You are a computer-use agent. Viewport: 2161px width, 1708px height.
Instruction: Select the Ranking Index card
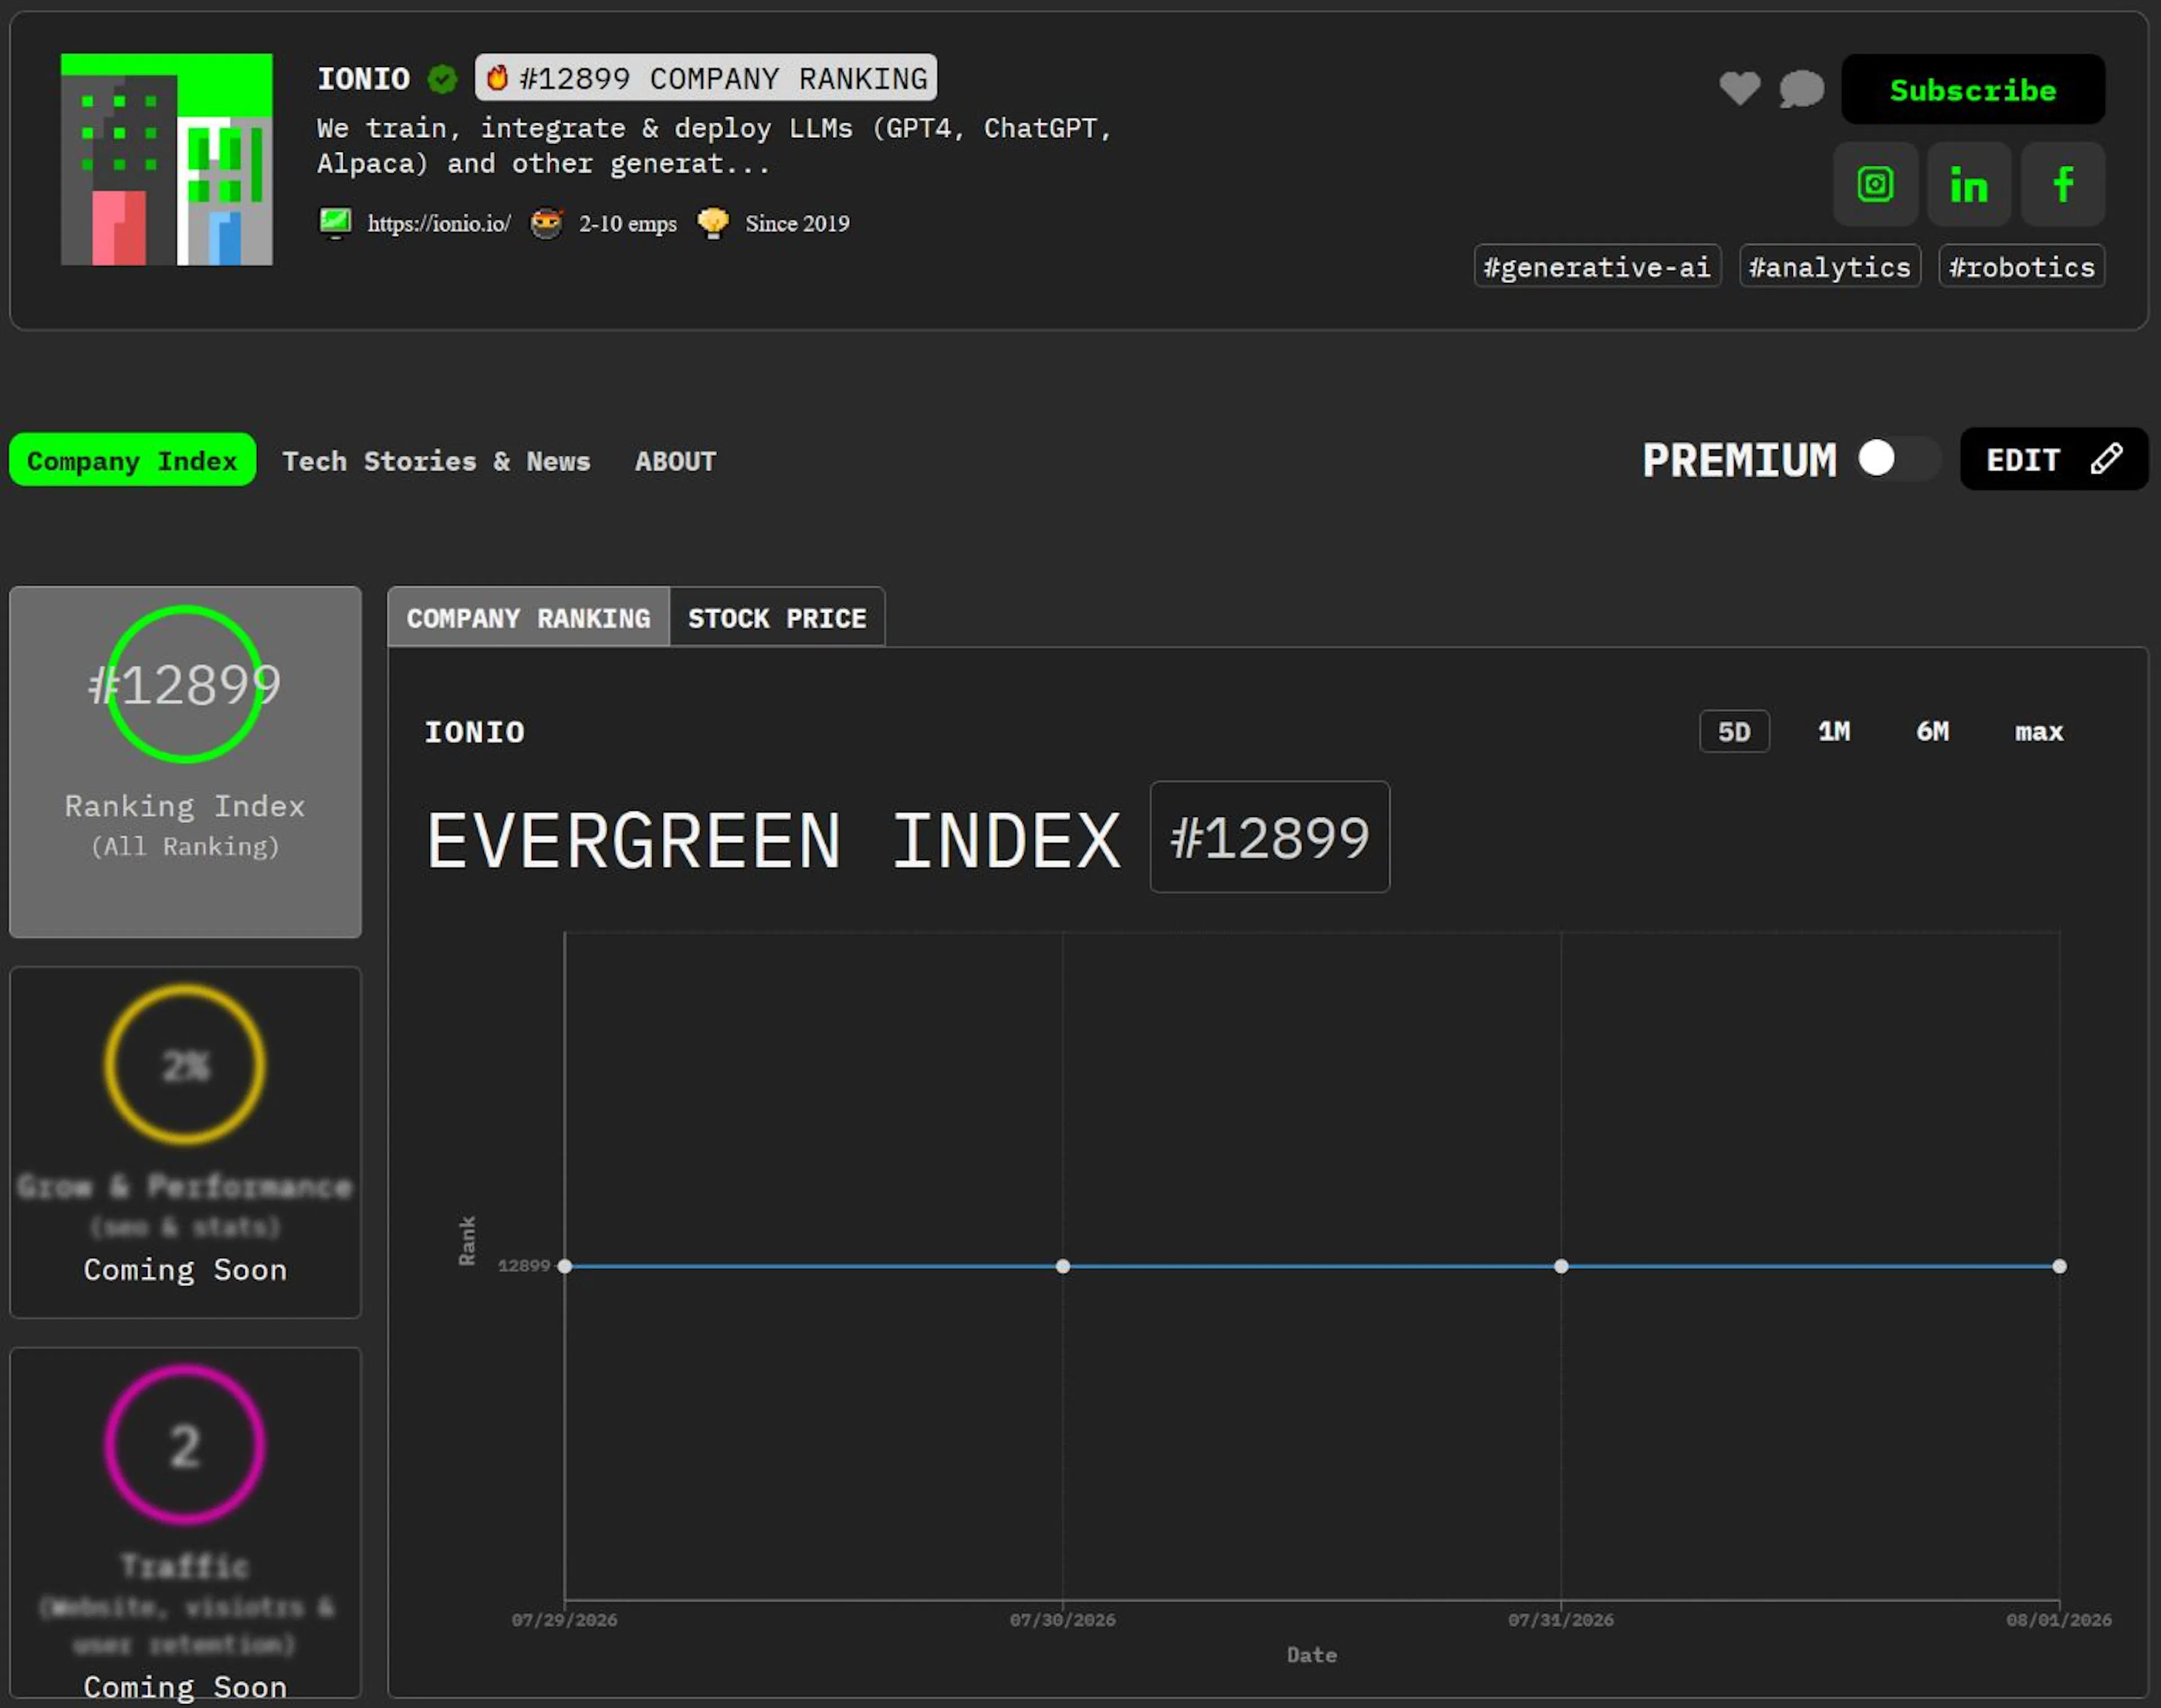185,762
